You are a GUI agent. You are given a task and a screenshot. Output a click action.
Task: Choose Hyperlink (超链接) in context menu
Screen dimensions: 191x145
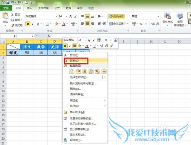click(x=85, y=140)
